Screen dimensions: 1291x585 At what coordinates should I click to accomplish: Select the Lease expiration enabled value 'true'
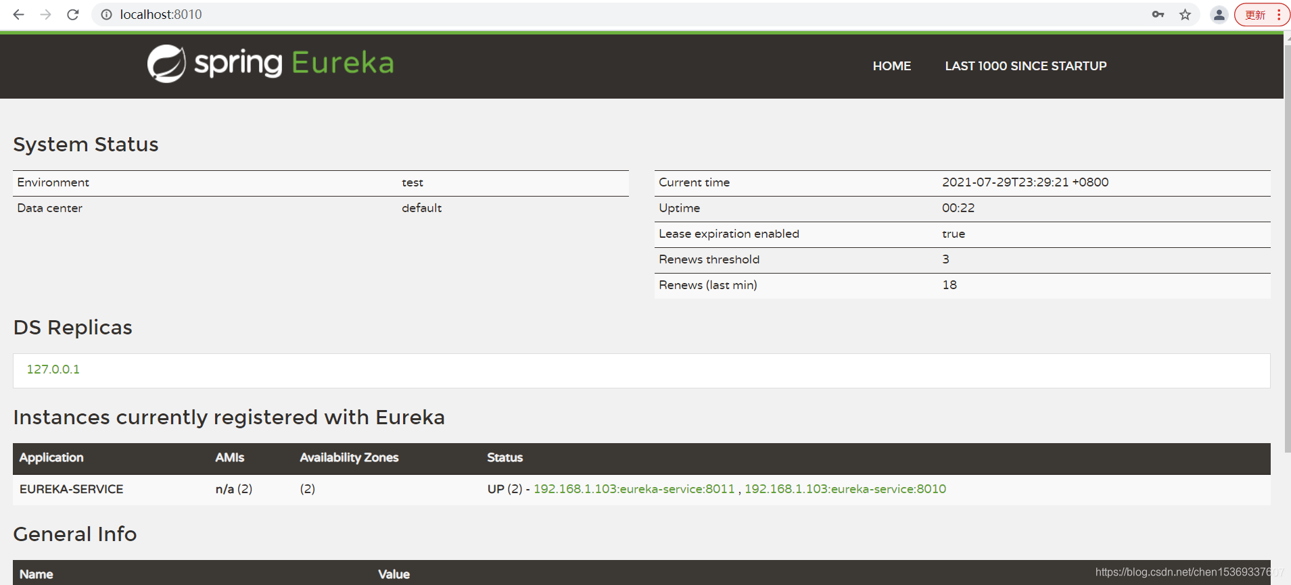[954, 234]
